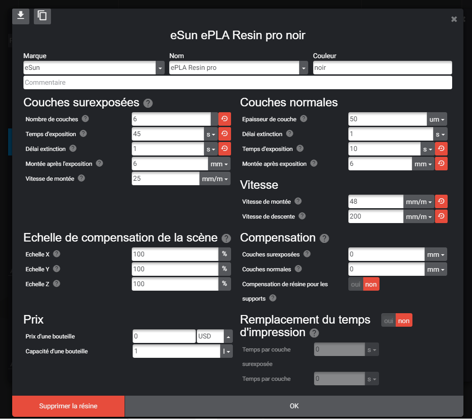This screenshot has height=420, width=472.
Task: Reset Vitesse de montée 48 value
Action: [441, 201]
